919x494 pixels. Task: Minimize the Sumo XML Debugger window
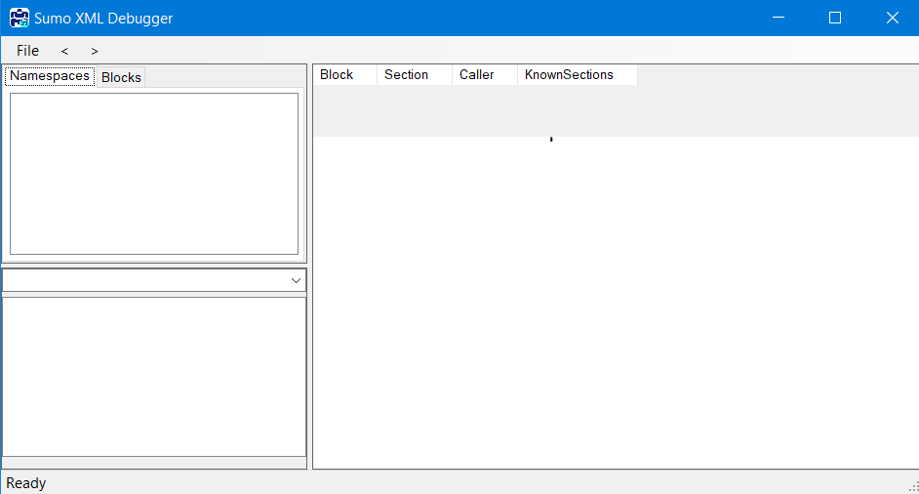point(778,18)
